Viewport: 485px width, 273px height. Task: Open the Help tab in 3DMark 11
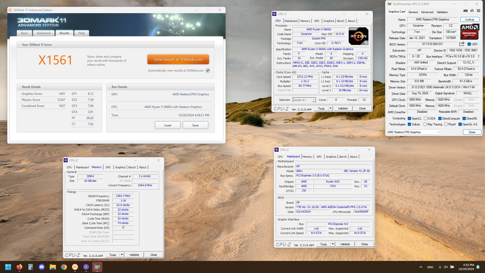82,33
